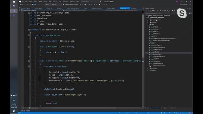Open the Help menu

point(78,2)
